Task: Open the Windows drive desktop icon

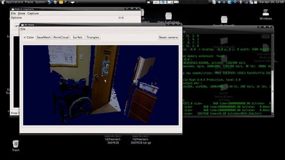Action: coord(265,12)
